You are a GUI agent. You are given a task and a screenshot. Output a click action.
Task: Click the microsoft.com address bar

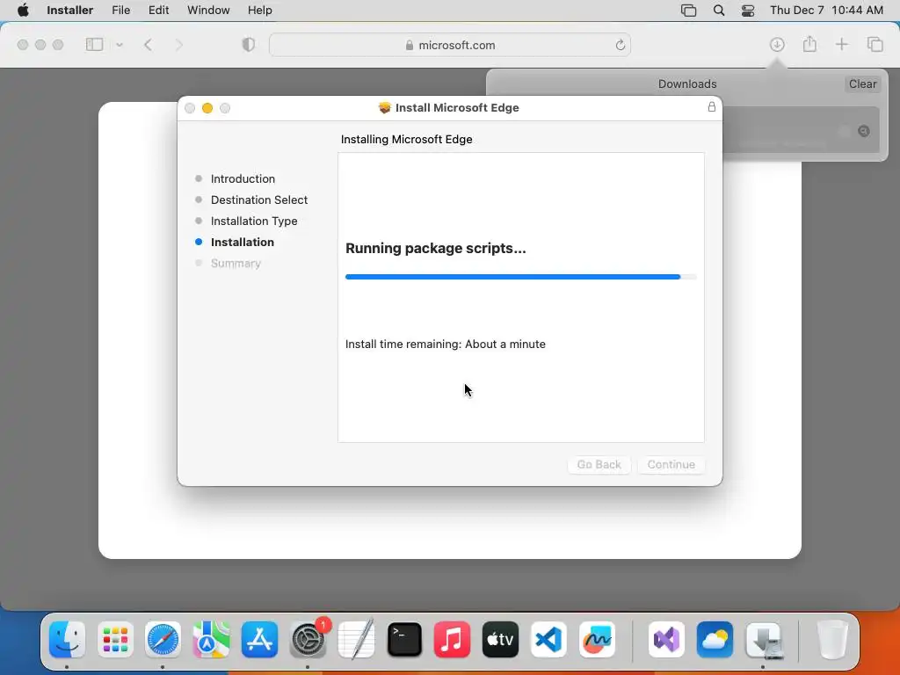point(450,45)
